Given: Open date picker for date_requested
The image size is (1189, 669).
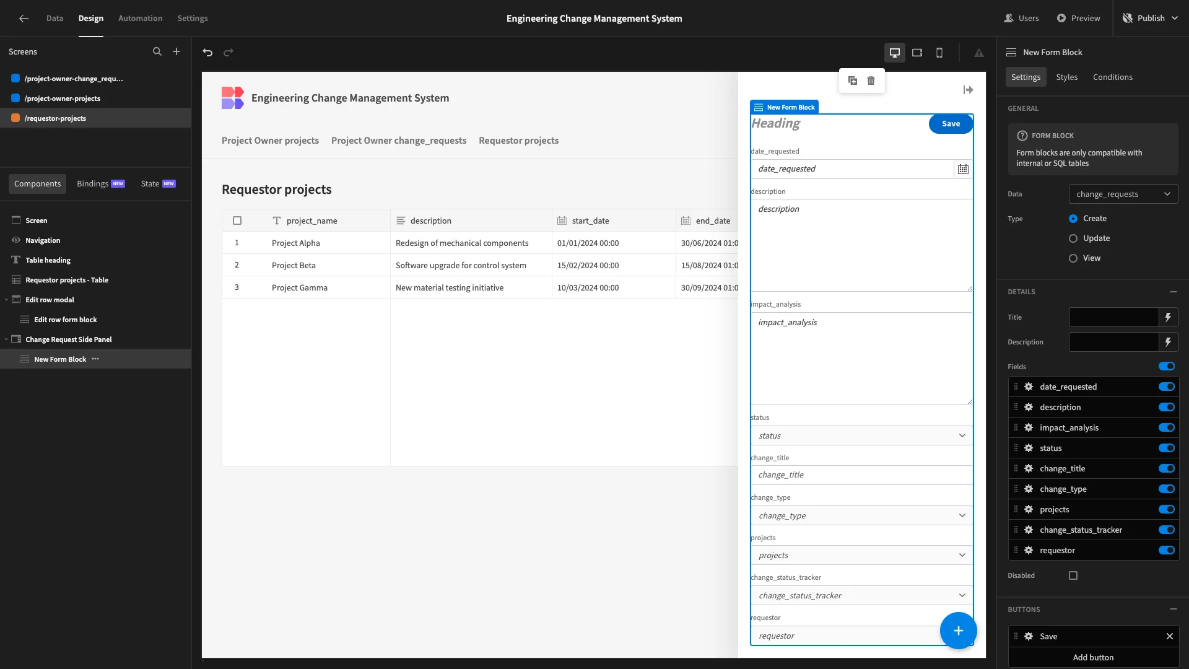Looking at the screenshot, I should 963,169.
